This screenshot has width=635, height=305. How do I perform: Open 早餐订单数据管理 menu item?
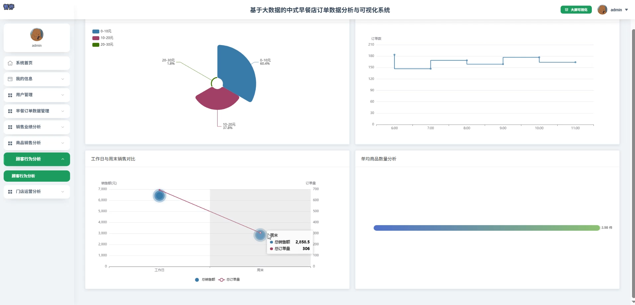click(x=37, y=111)
